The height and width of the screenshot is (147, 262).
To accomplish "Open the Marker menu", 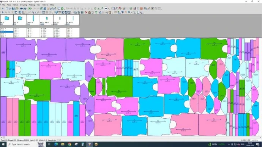I will pos(15,5).
